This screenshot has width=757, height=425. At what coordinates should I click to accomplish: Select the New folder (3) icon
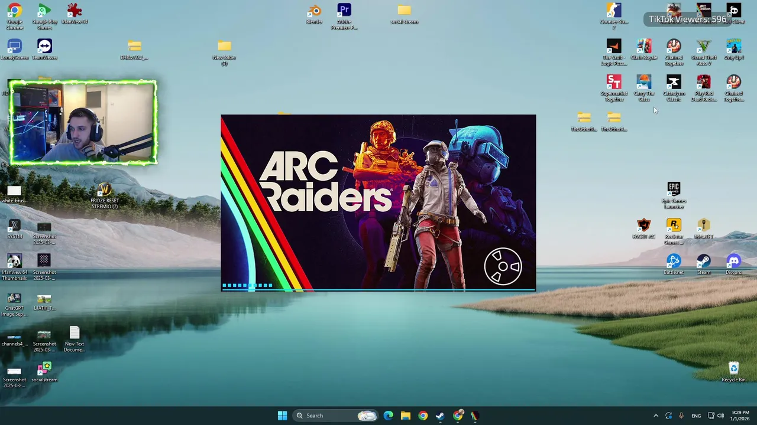(x=224, y=53)
